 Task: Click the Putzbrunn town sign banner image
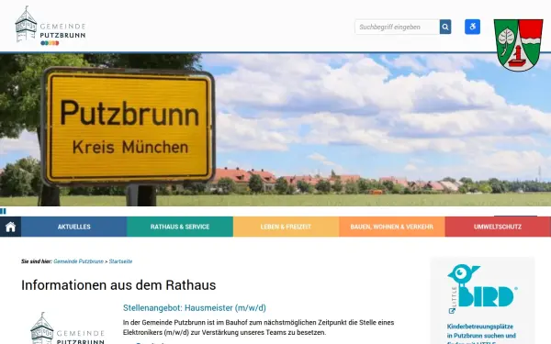[275, 129]
